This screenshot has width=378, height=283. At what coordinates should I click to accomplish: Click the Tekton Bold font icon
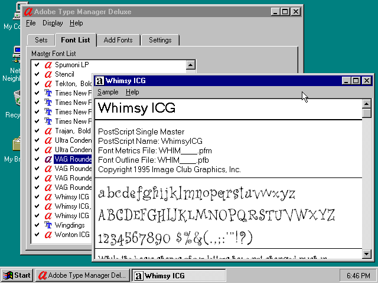48,84
